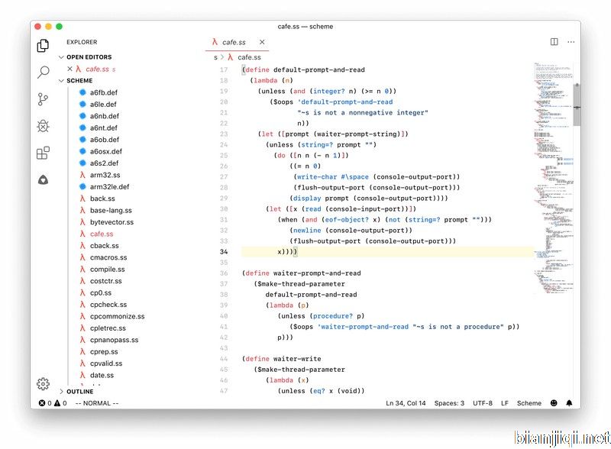Open the Source Control view icon
611x449 pixels.
tap(43, 99)
